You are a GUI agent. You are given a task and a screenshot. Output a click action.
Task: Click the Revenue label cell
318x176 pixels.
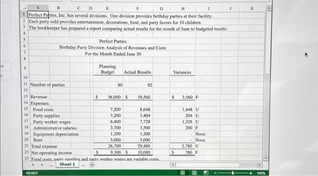[39, 97]
